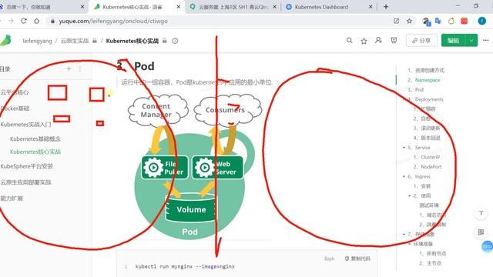
Task: Click the back-to-top floating button
Action: coord(481,214)
